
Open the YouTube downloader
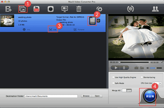tap(36, 9)
